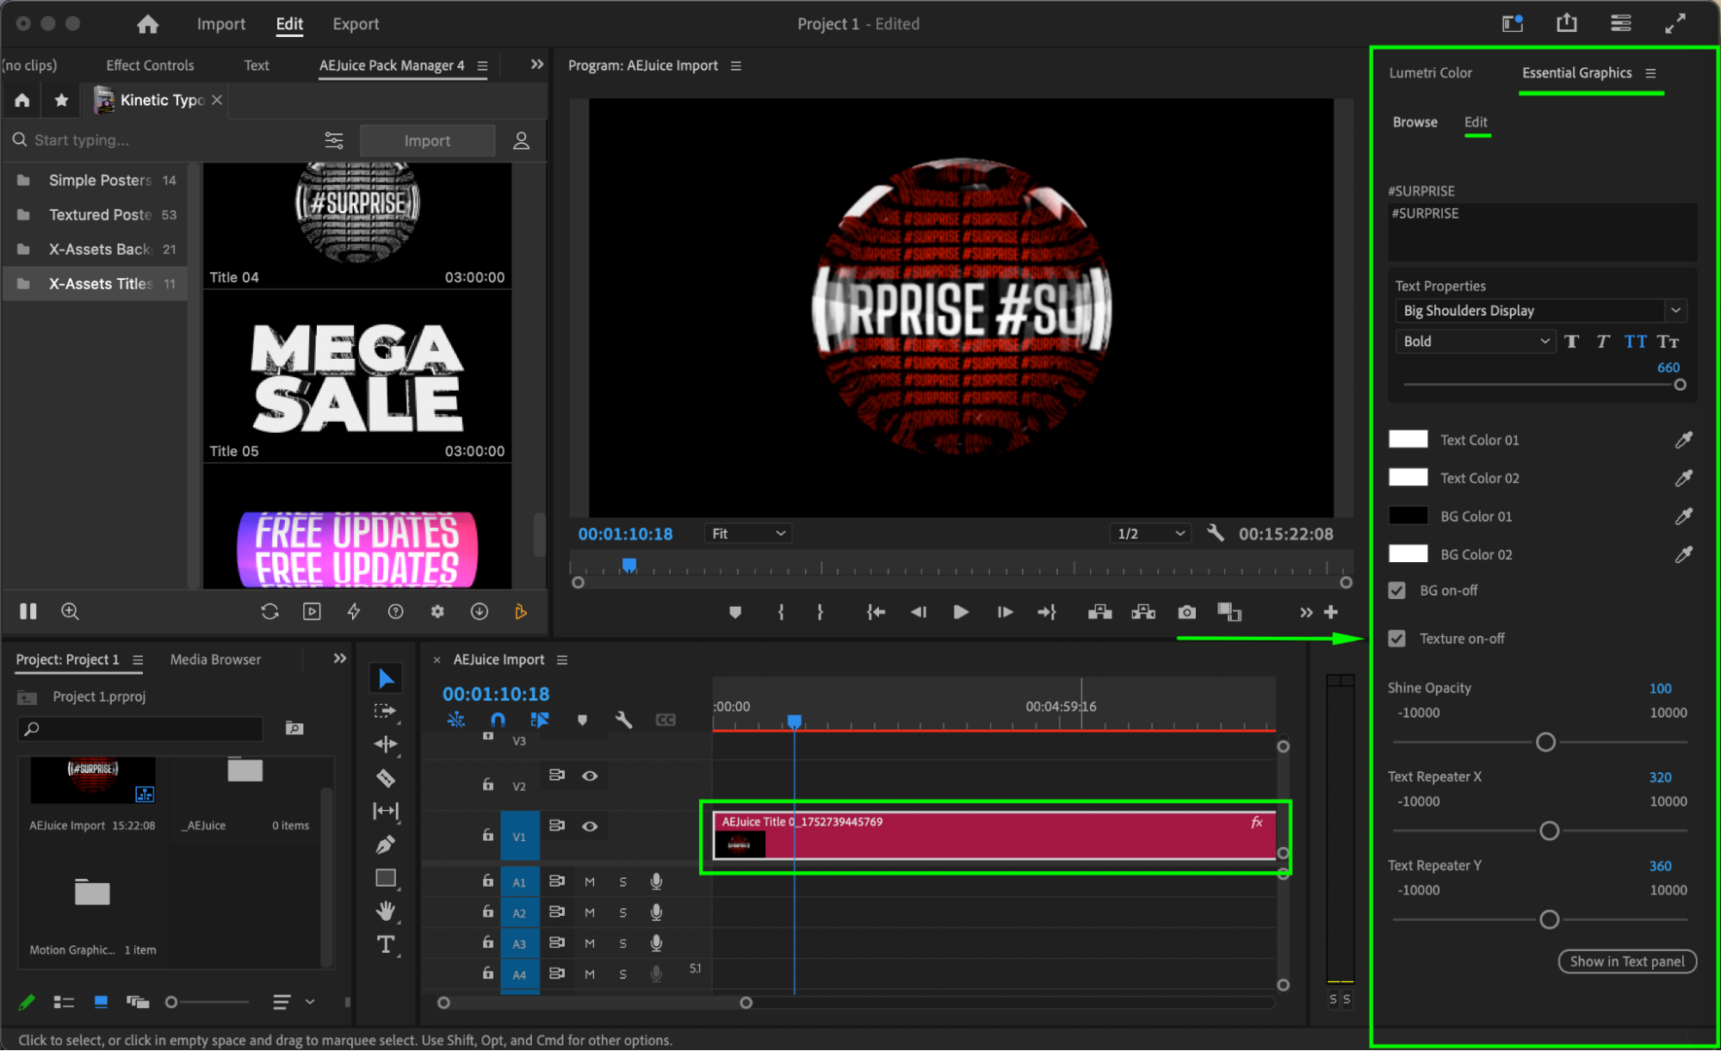Click the Show in Text panel button
This screenshot has height=1051, width=1721.
coord(1626,961)
